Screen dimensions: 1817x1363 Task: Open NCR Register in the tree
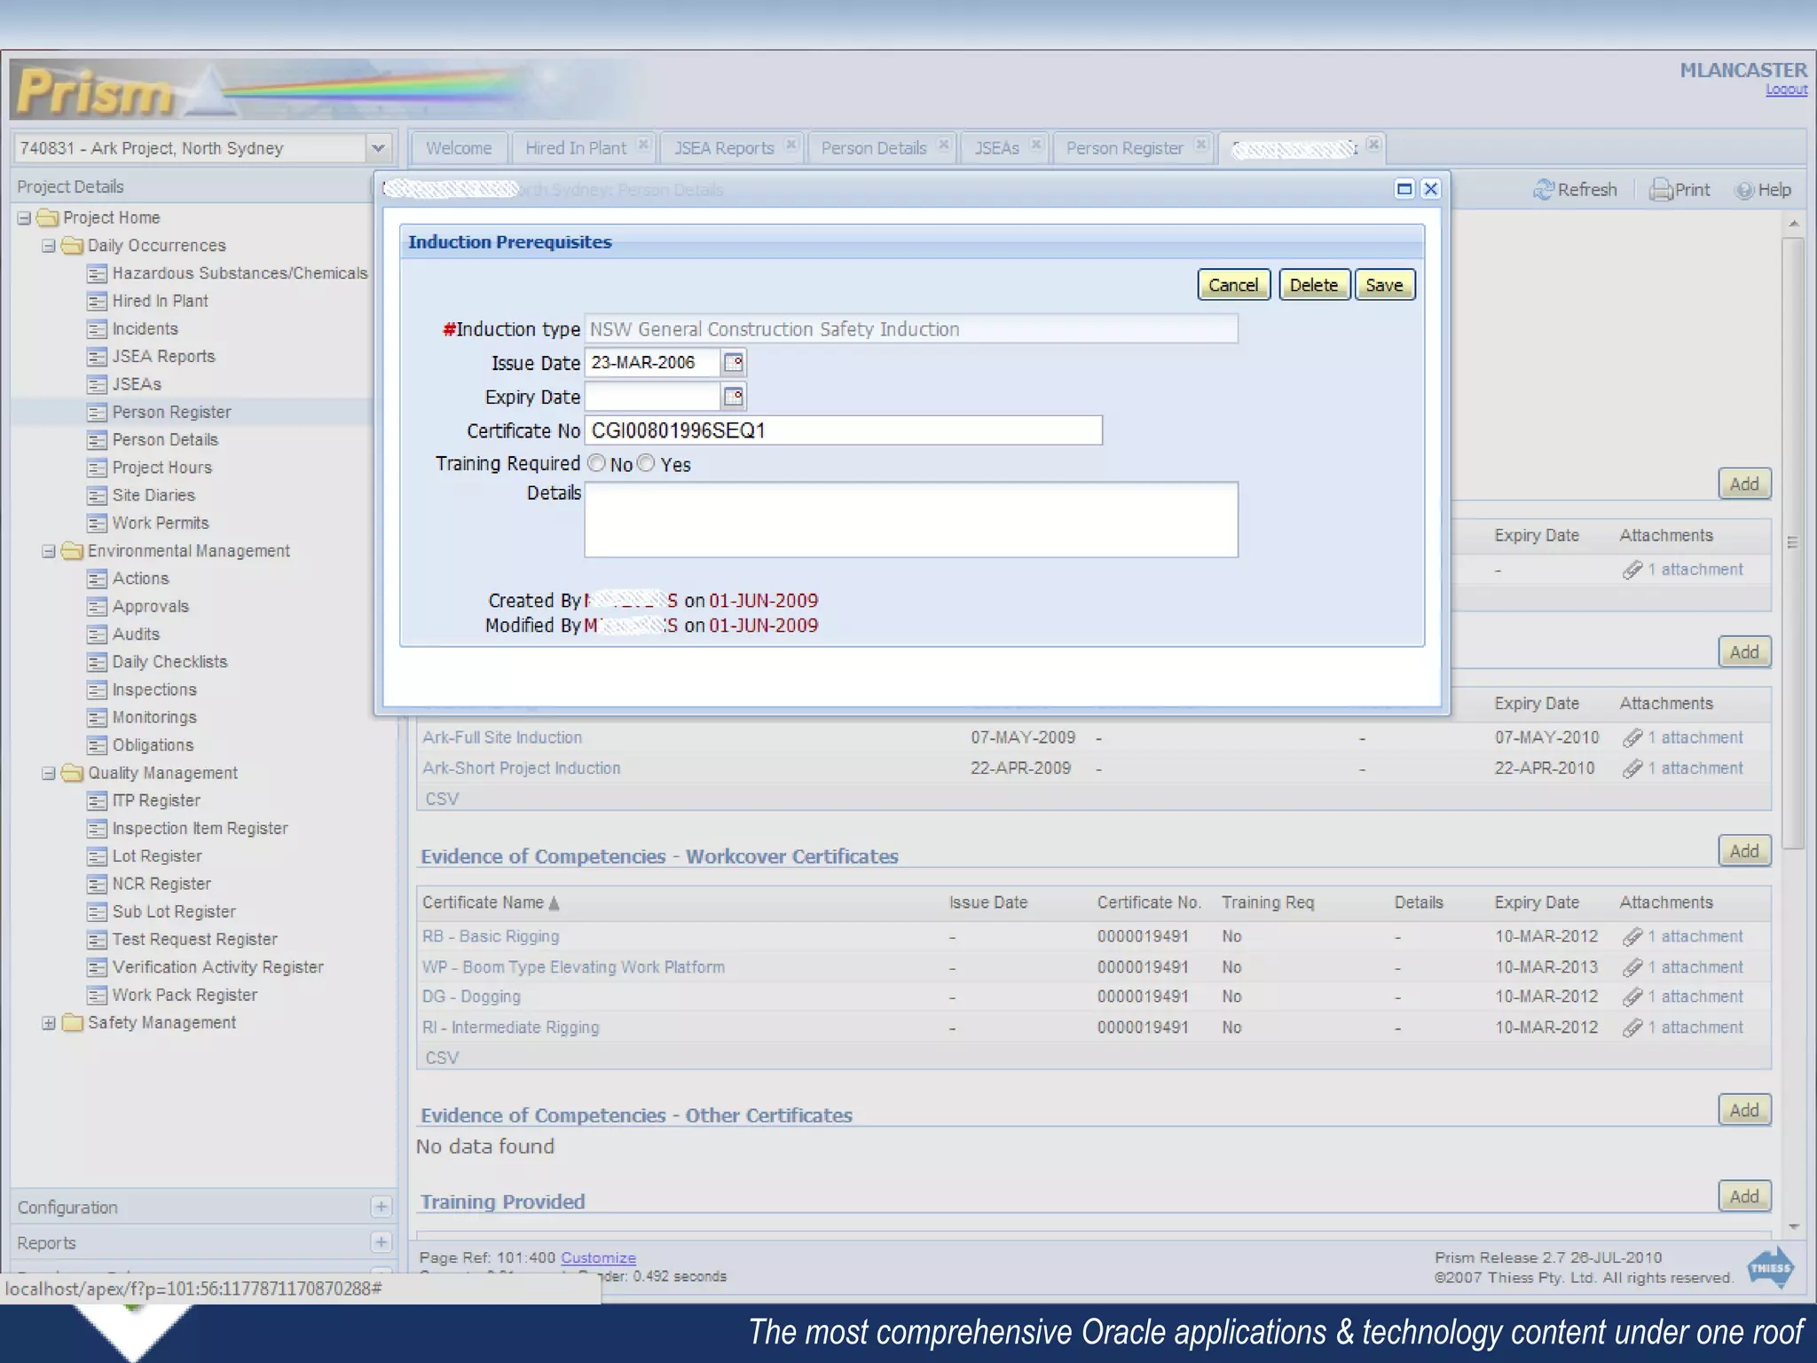(x=161, y=885)
